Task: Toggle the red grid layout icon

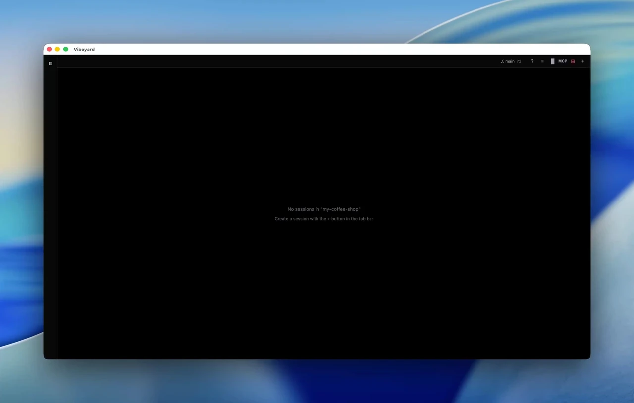Action: [573, 61]
